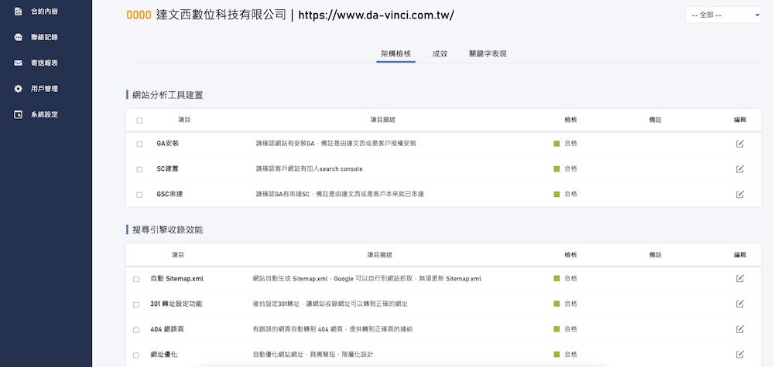Viewport: 774px width, 367px height.
Task: Click the 系統設定 sidebar icon
Action: coord(19,115)
